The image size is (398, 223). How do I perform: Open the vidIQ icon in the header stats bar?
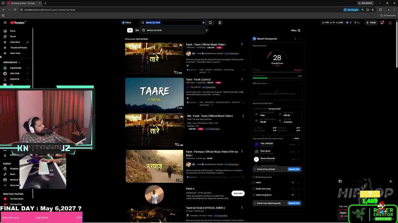coord(347,23)
